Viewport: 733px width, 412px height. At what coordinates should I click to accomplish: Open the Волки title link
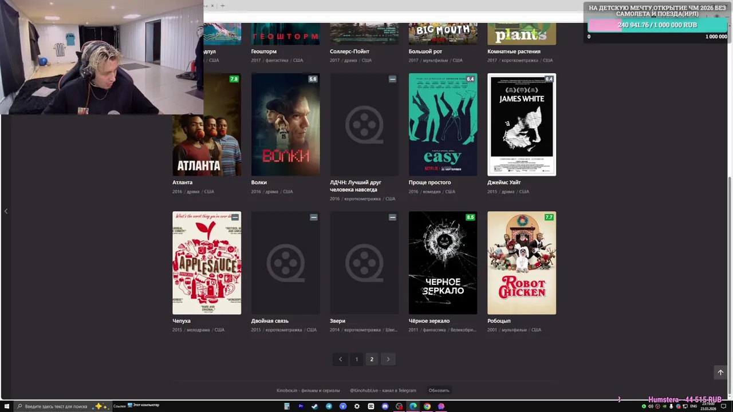[259, 183]
